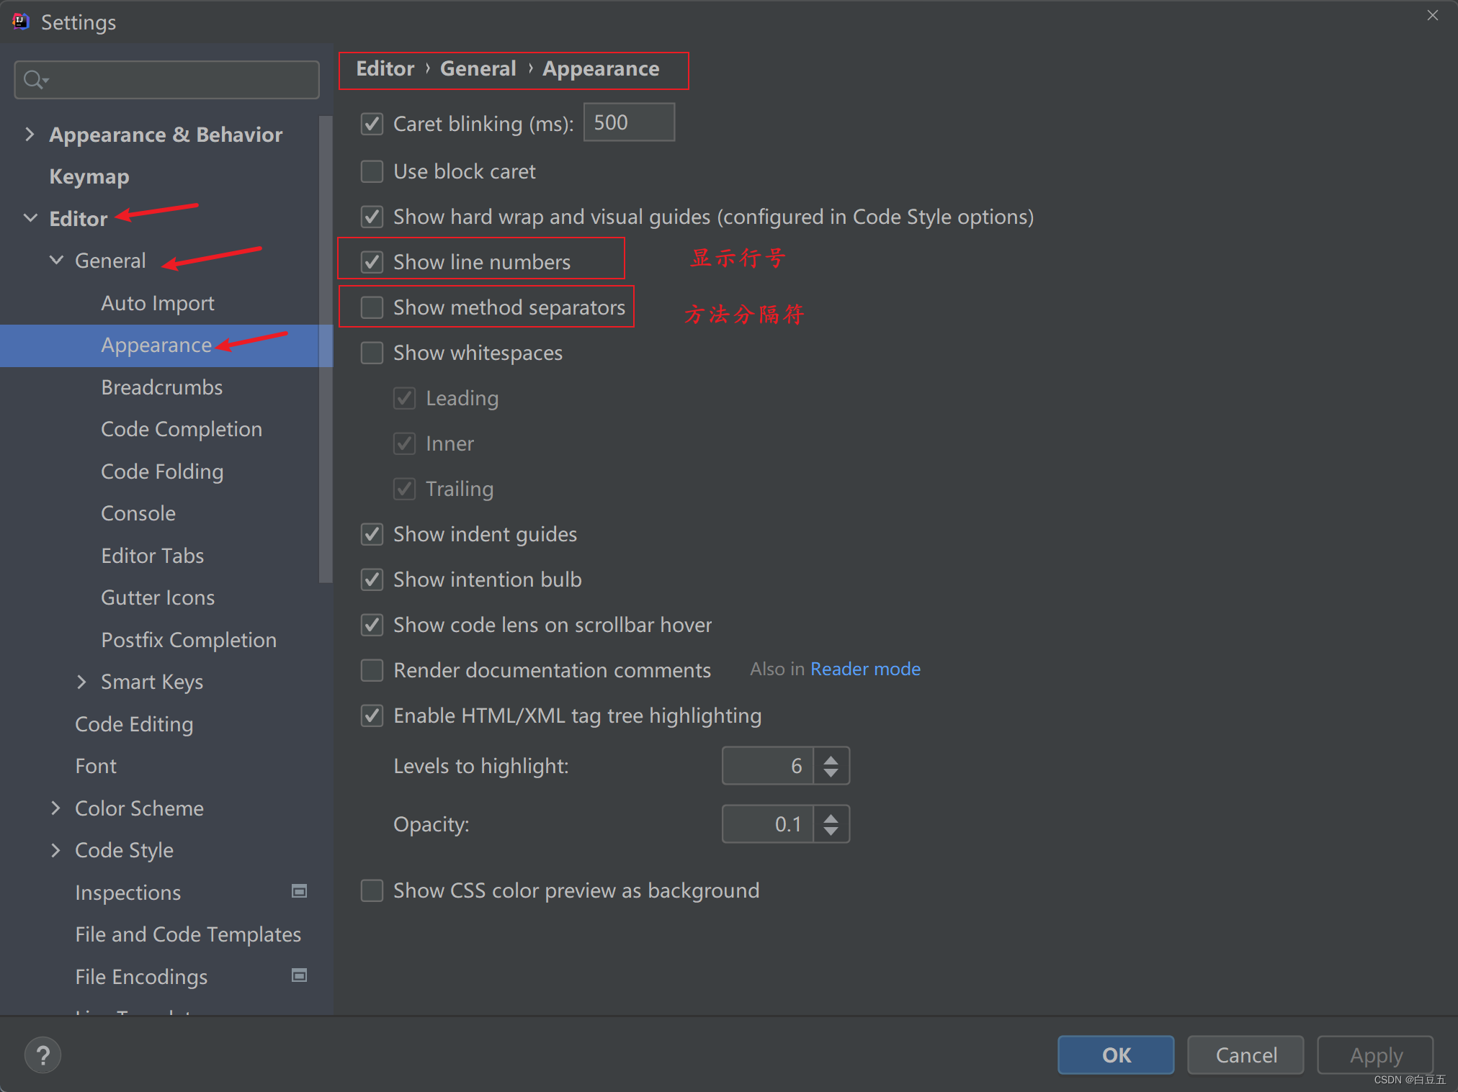
Task: Toggle Show indent guides
Action: point(372,534)
